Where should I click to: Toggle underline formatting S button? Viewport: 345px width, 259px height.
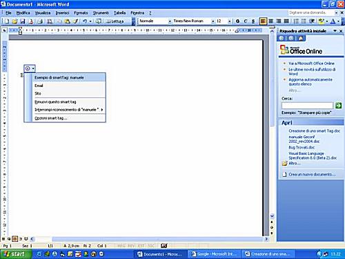(253, 21)
